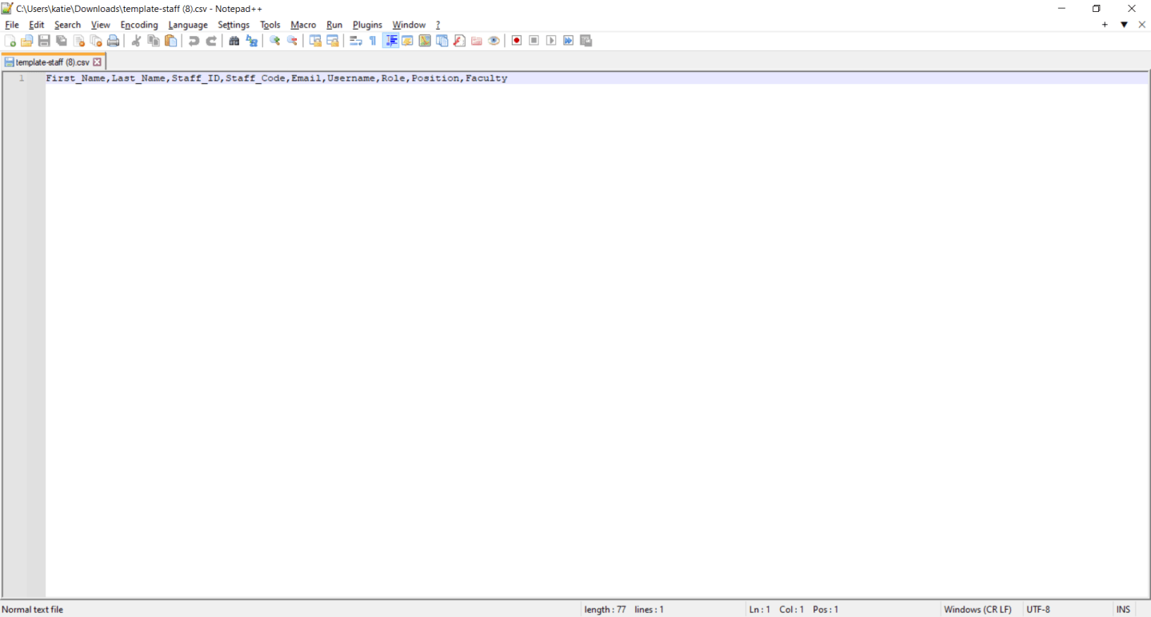Viewport: 1151px width, 617px height.
Task: Click the Redo toolbar icon
Action: point(210,40)
